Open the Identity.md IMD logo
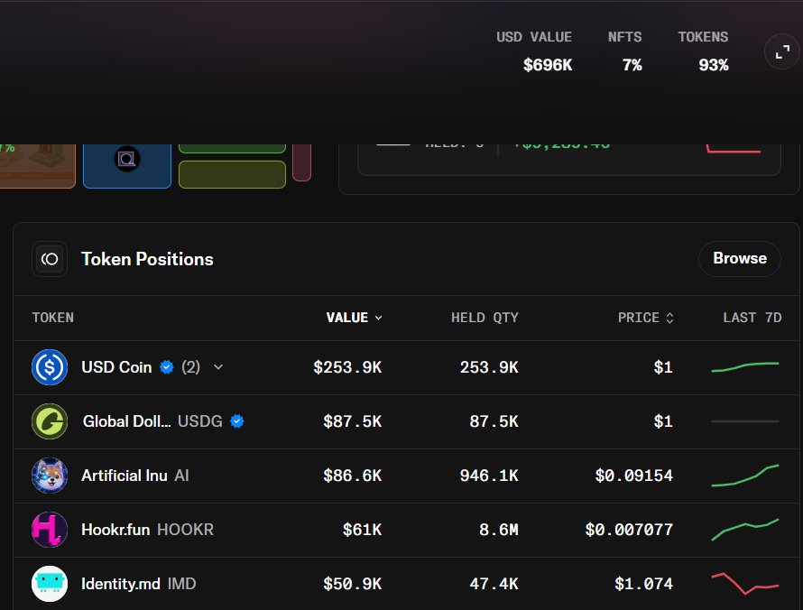This screenshot has width=803, height=610. tap(50, 584)
